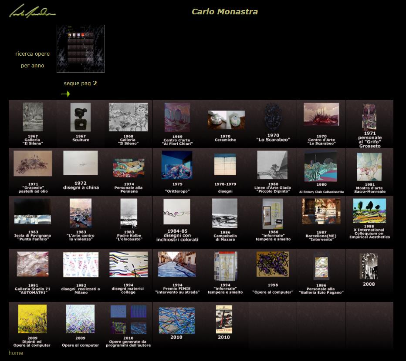Open the 1967 Sculture thumbnail
406x361 pixels.
[81, 117]
